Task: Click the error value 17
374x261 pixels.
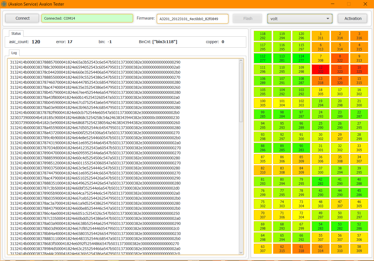Action: click(x=70, y=42)
